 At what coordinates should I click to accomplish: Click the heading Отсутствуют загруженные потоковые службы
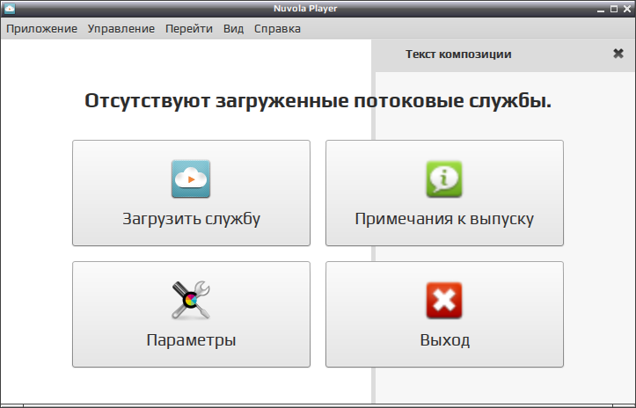point(318,100)
